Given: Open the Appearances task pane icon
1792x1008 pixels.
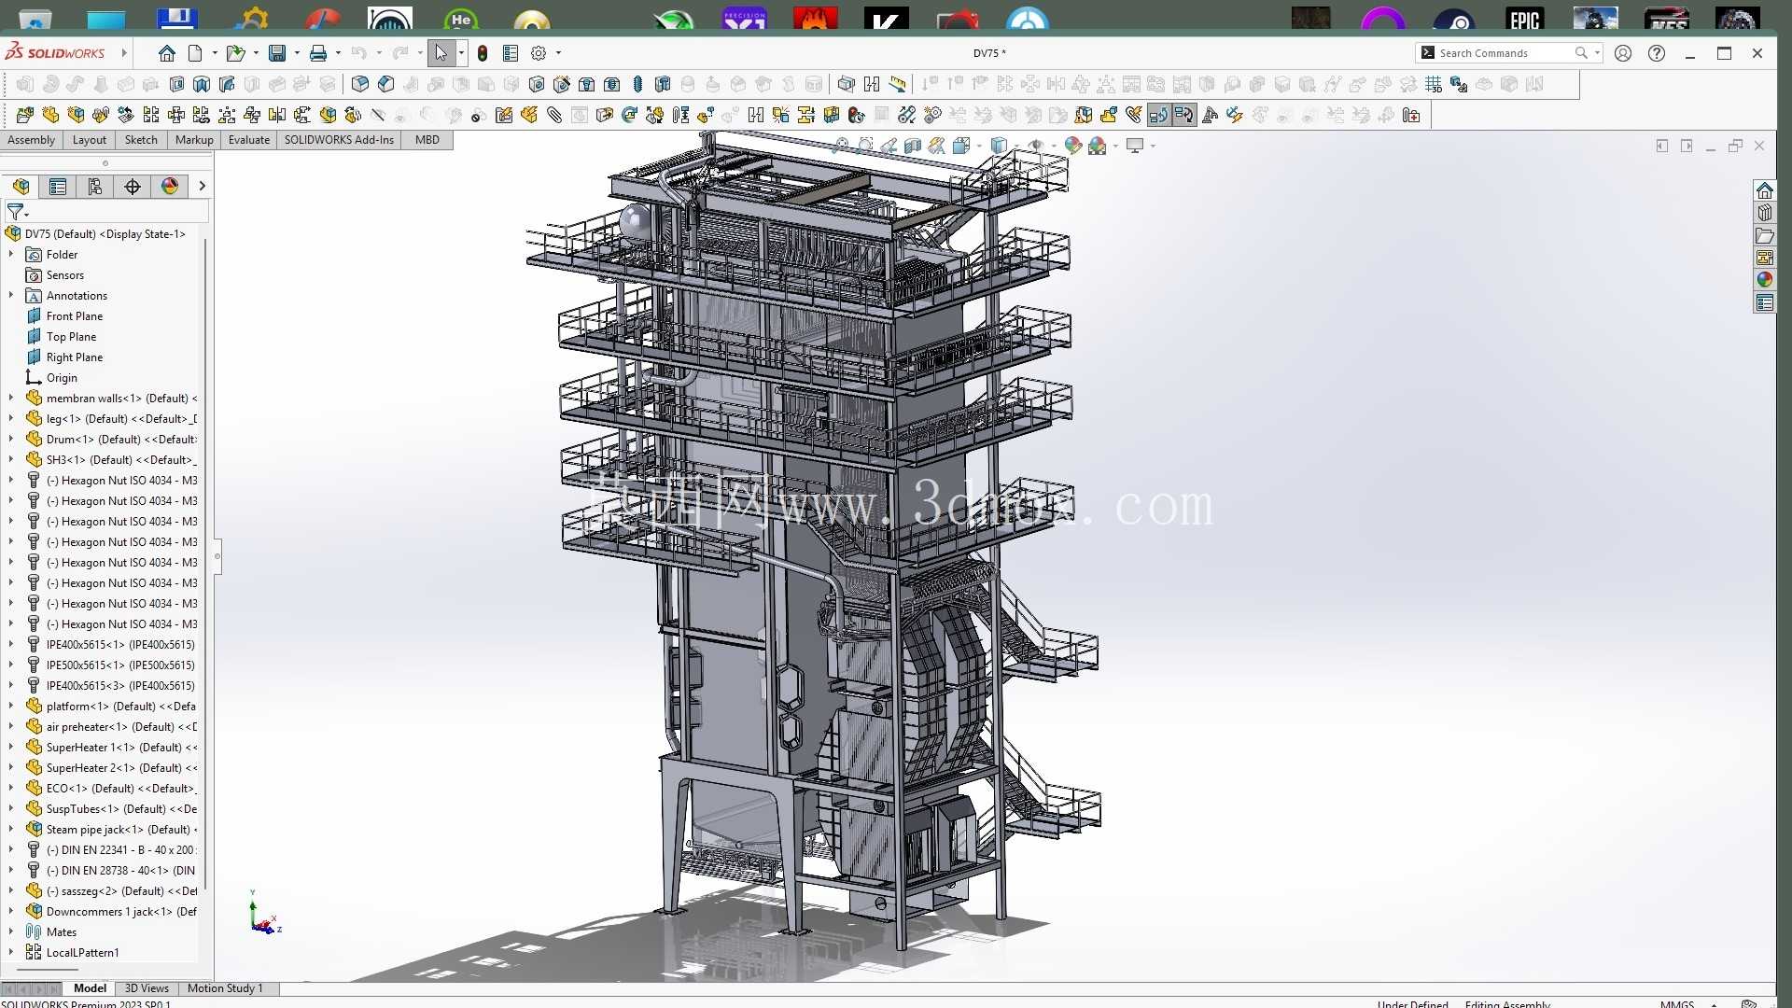Looking at the screenshot, I should [x=1764, y=280].
